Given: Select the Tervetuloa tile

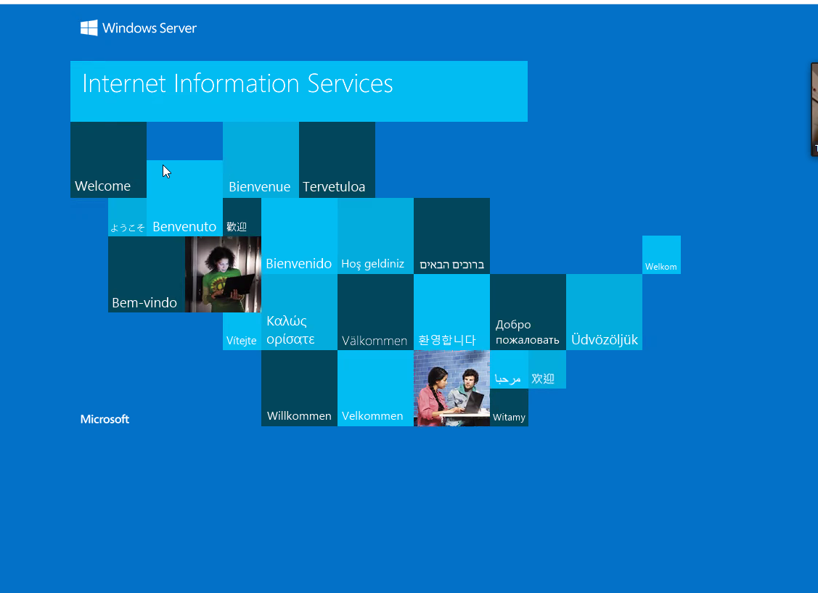Looking at the screenshot, I should point(337,159).
